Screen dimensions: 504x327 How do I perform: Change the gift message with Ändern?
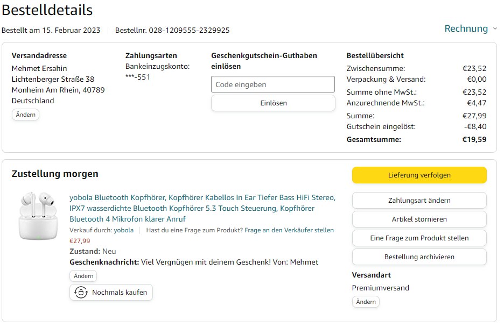coord(83,276)
